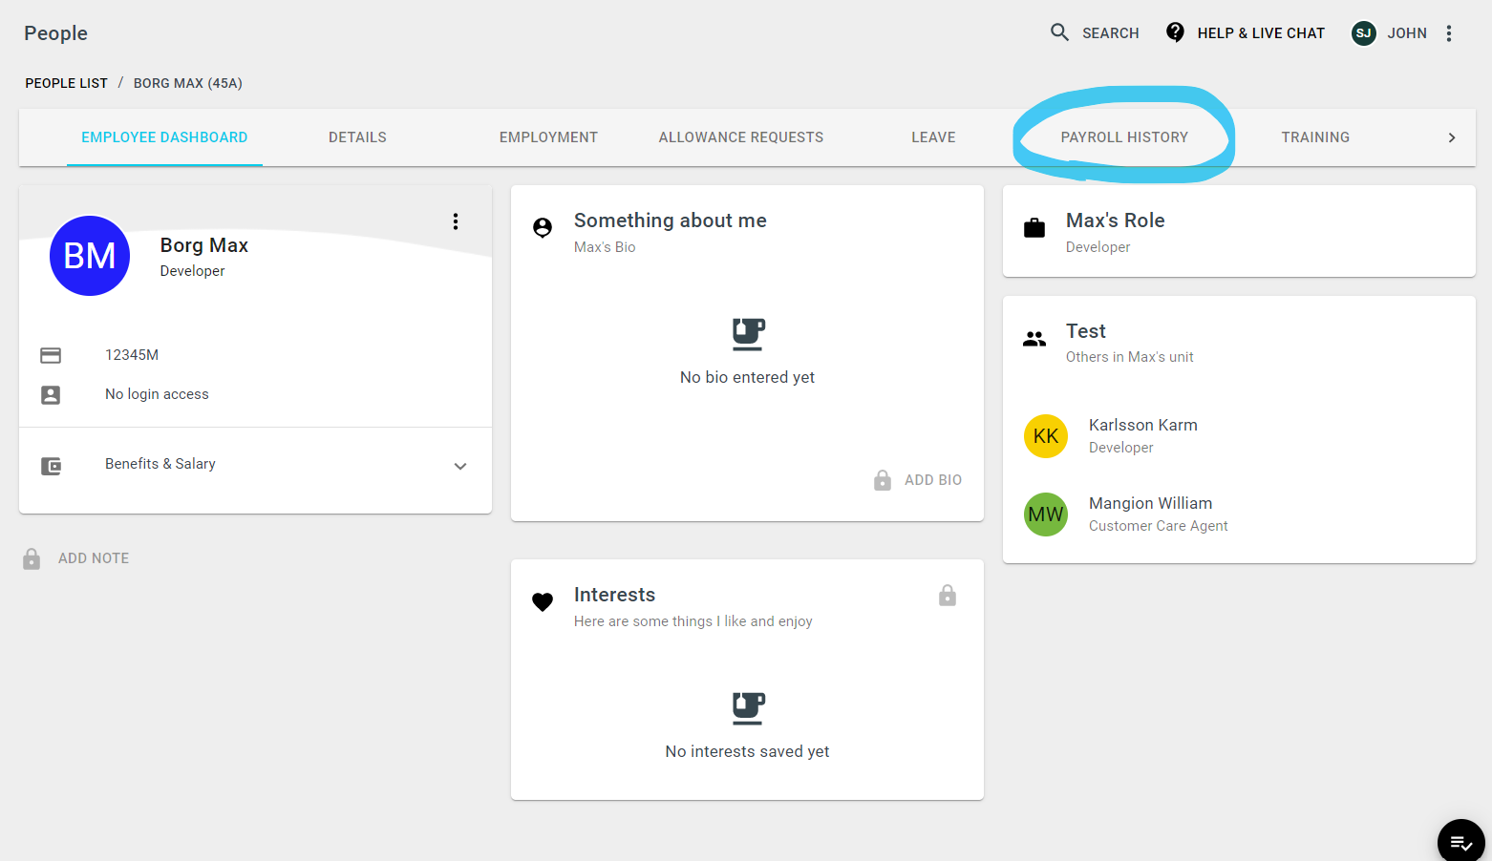This screenshot has height=861, width=1492.
Task: Go back to People List breadcrumb
Action: coord(67,83)
